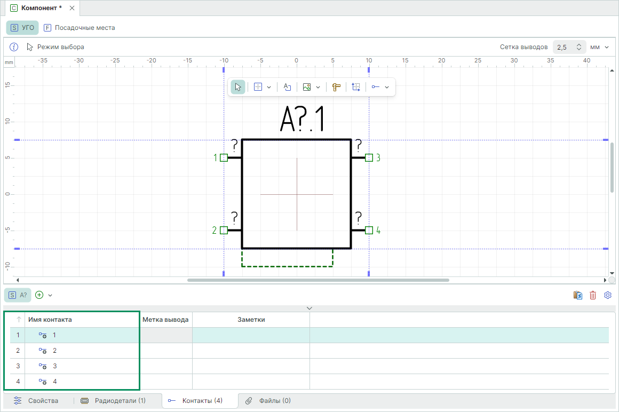This screenshot has height=412, width=619.
Task: Select the pin placement tool
Action: tap(376, 87)
